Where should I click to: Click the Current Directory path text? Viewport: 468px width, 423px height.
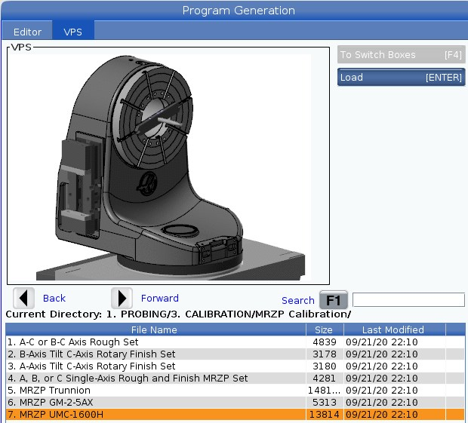coord(178,314)
